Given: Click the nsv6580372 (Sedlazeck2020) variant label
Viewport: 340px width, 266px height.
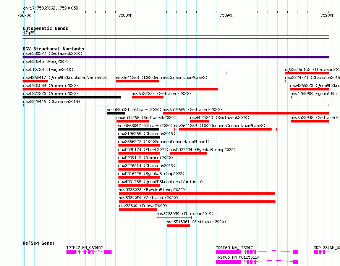Looking at the screenshot, I should 53,53.
